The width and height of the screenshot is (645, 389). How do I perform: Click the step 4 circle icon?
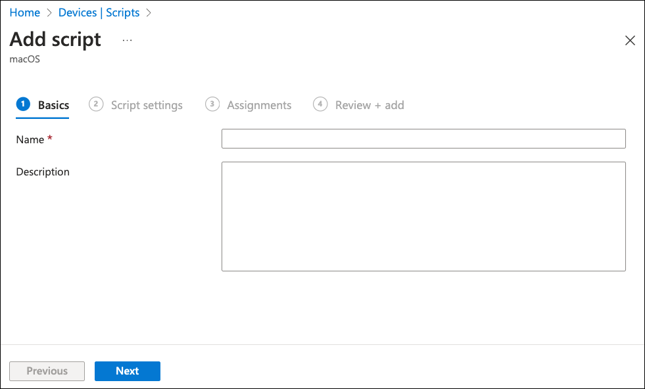pyautogui.click(x=320, y=104)
